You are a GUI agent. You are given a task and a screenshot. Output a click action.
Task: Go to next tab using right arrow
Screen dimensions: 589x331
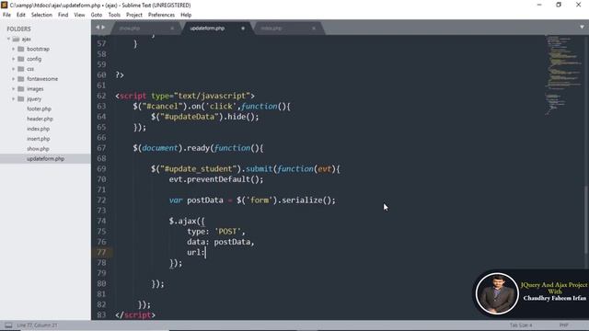tap(103, 28)
